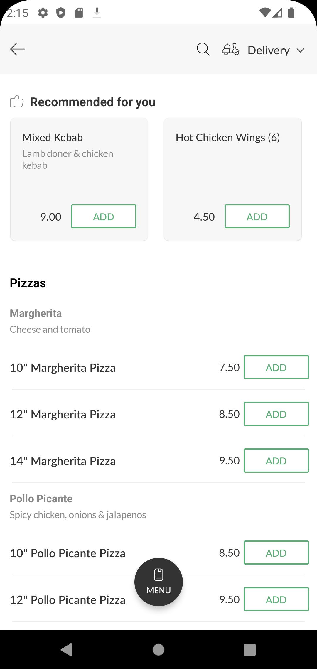This screenshot has height=669, width=317.
Task: Open the Mixed Kebab recommendation card
Action: click(x=79, y=179)
